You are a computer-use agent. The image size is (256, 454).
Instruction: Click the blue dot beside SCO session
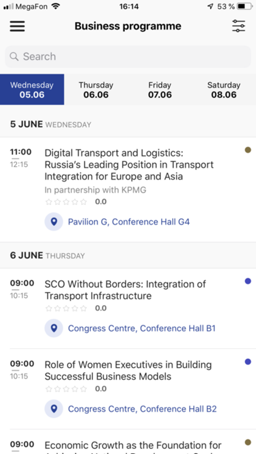coord(248,281)
